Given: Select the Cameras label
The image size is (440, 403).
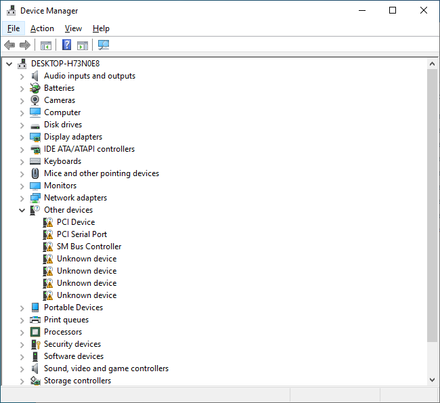Looking at the screenshot, I should (x=60, y=100).
